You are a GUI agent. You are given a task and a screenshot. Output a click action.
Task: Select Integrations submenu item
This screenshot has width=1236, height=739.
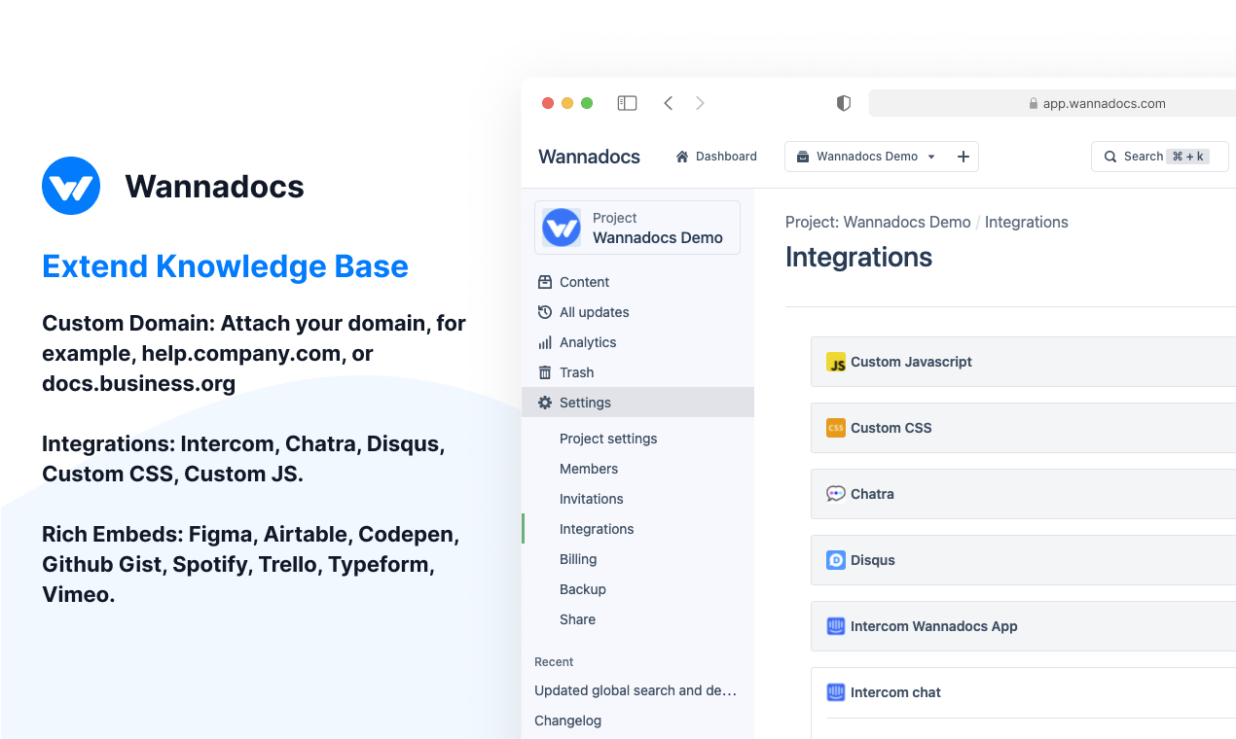(597, 529)
